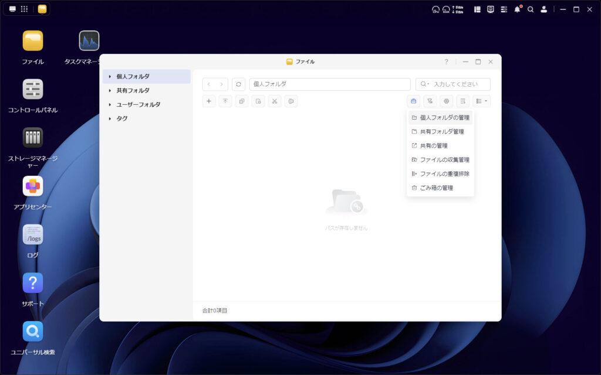Refresh the folder with the reload icon
This screenshot has height=375, width=601.
click(238, 84)
